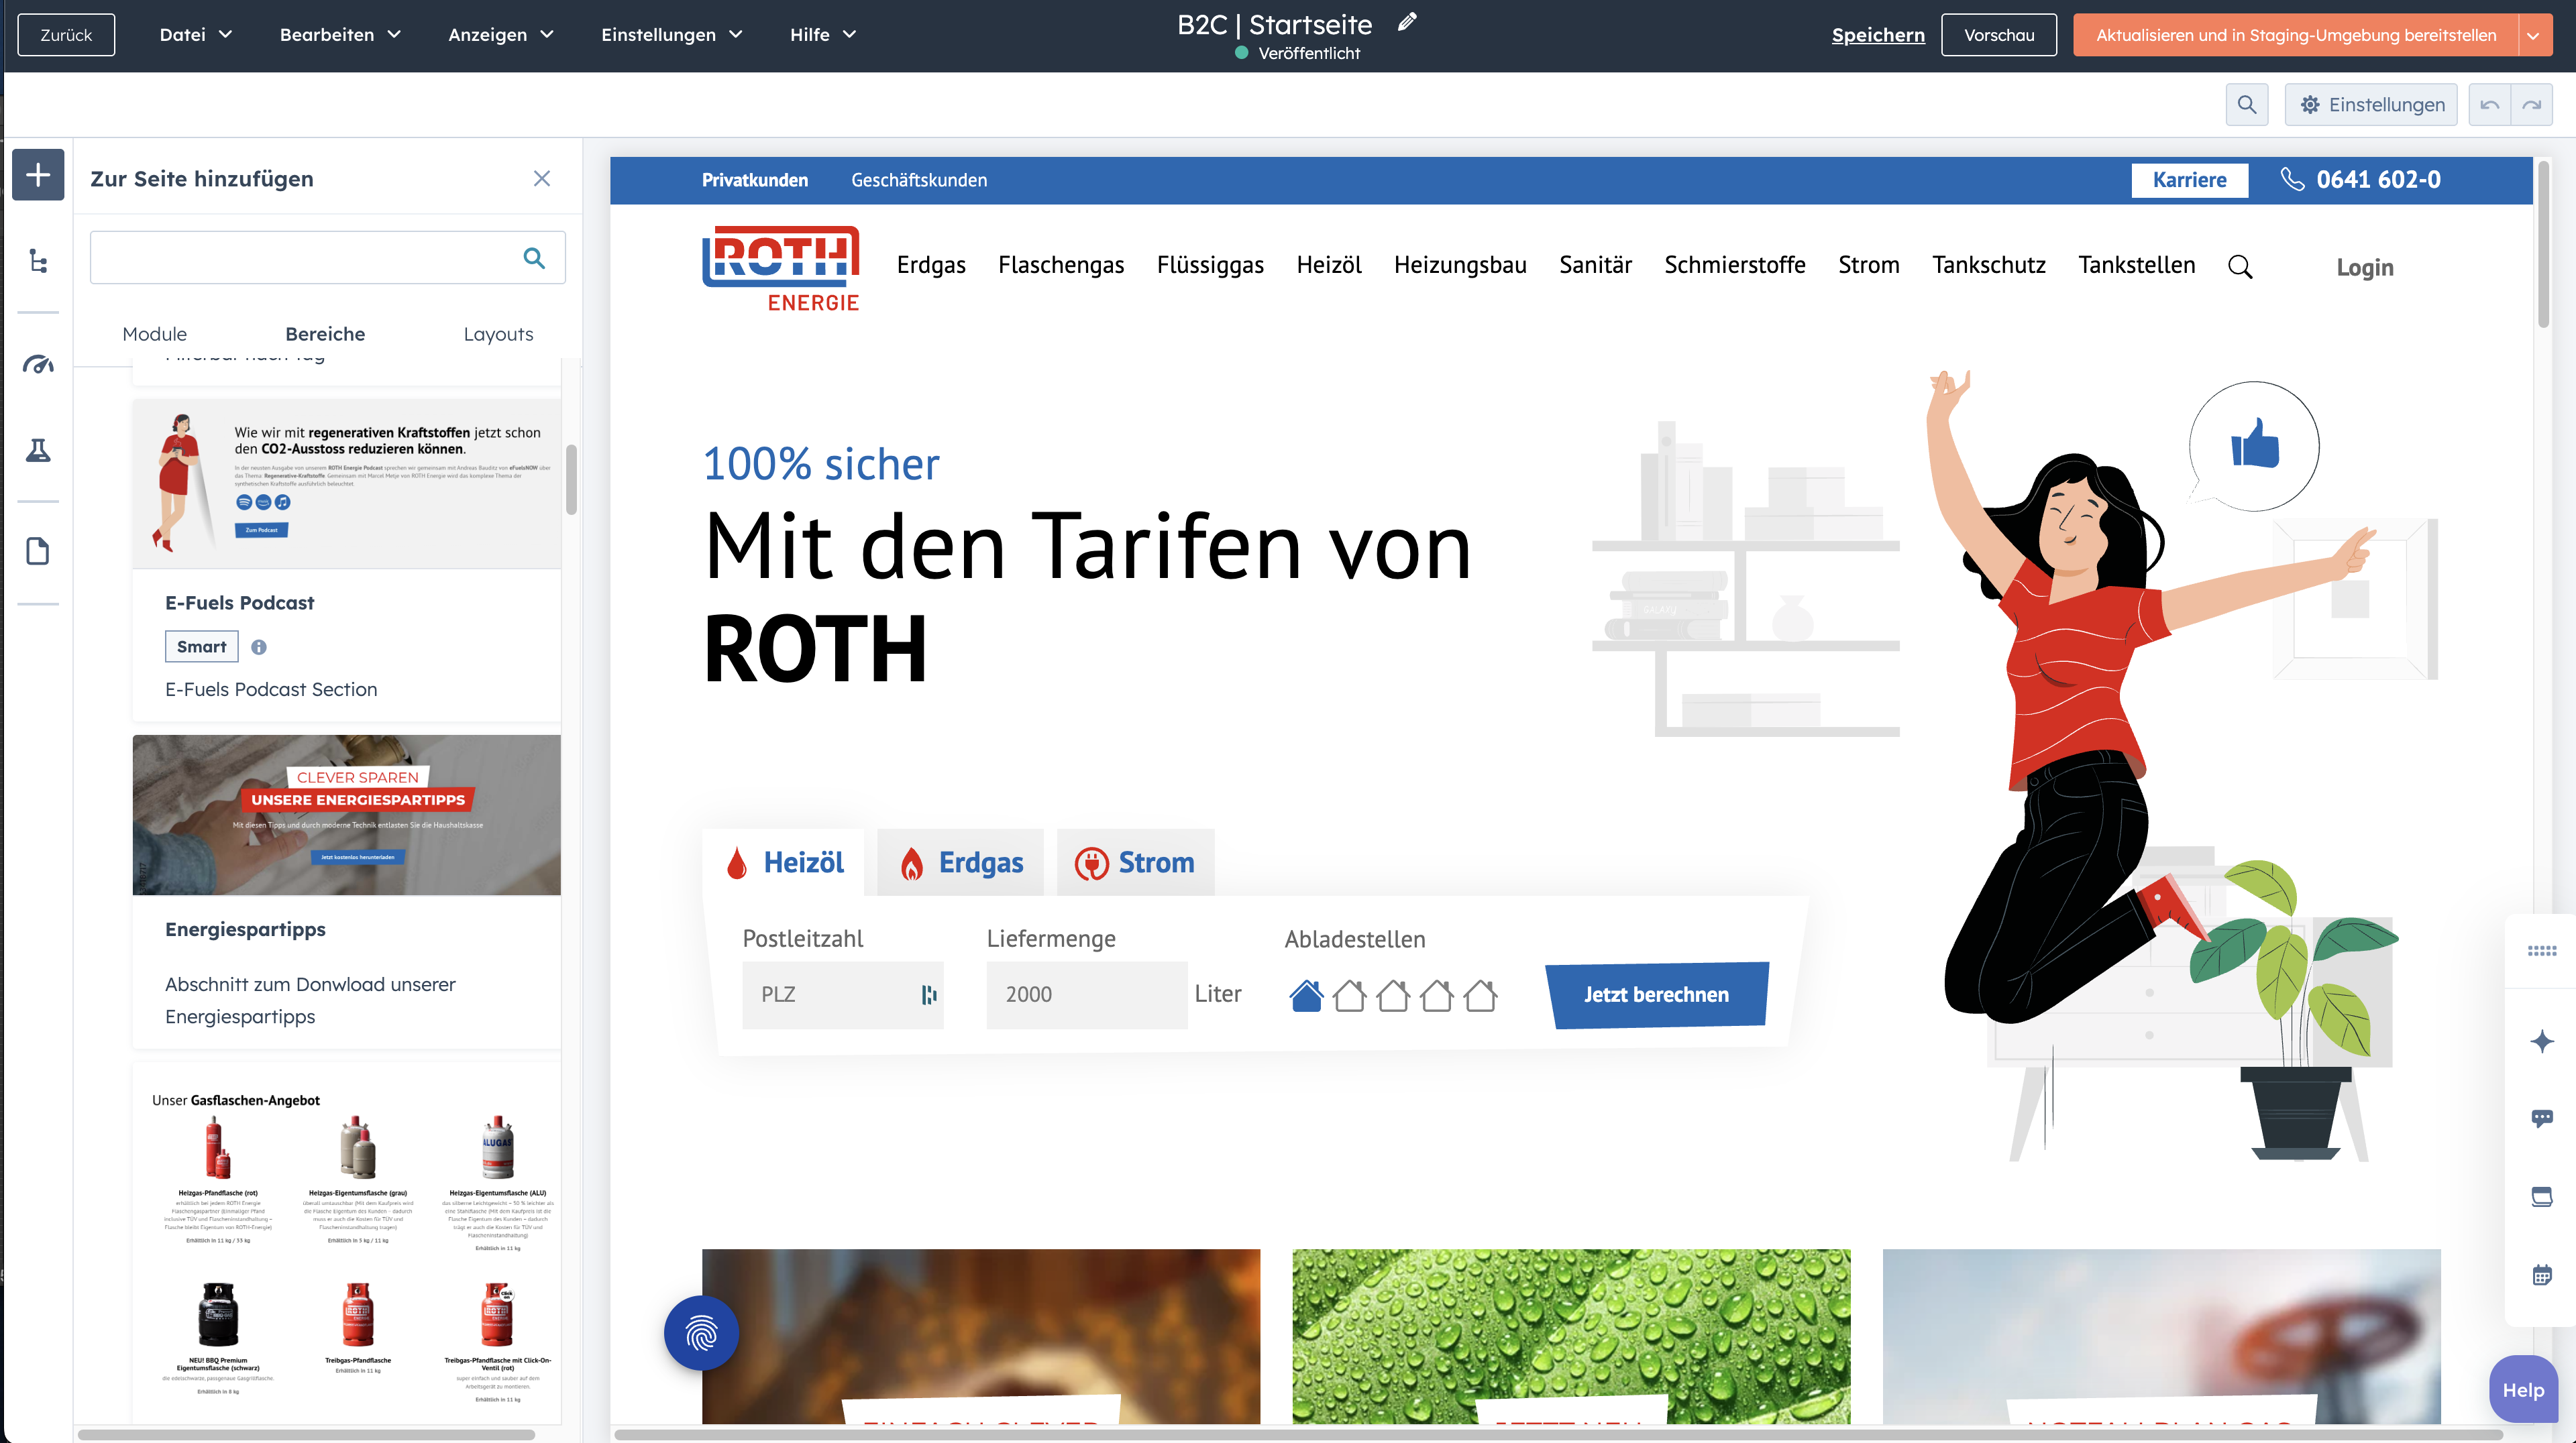
Task: Select the fourth house Abladestellen icon
Action: coord(1437,995)
